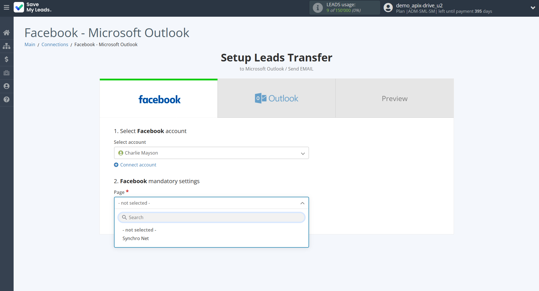Open the Connections hierarchy icon in sidebar
The width and height of the screenshot is (539, 291).
tap(7, 46)
